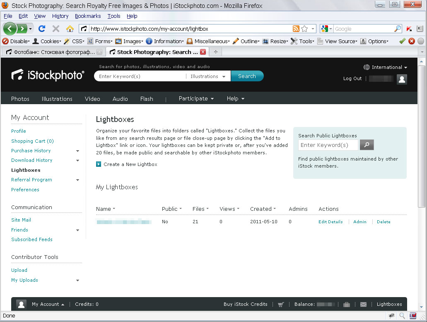Click the gray circle indicator in toolbar

[421, 41]
